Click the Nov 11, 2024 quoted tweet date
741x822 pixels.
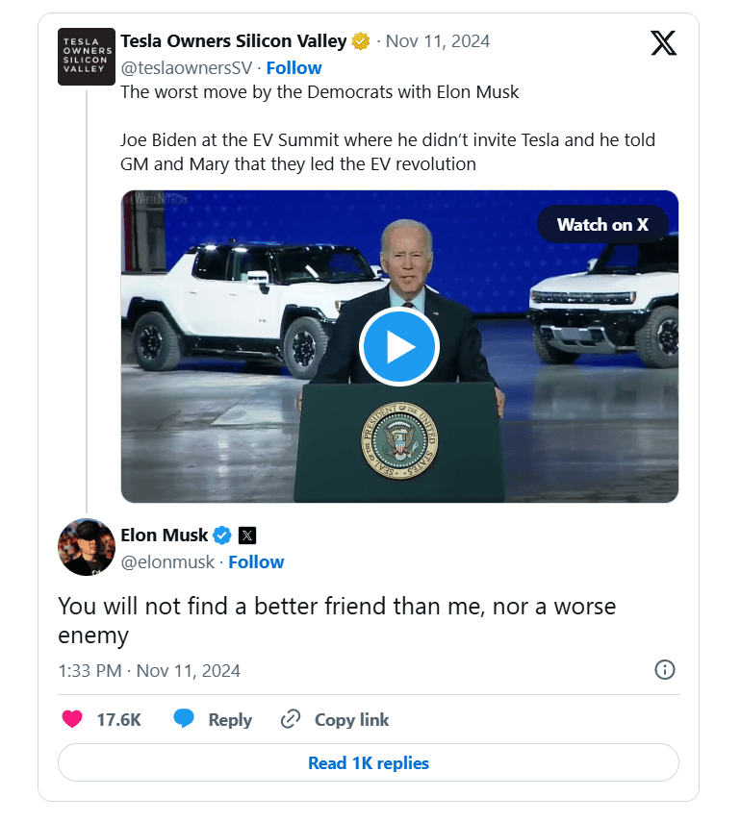(438, 41)
